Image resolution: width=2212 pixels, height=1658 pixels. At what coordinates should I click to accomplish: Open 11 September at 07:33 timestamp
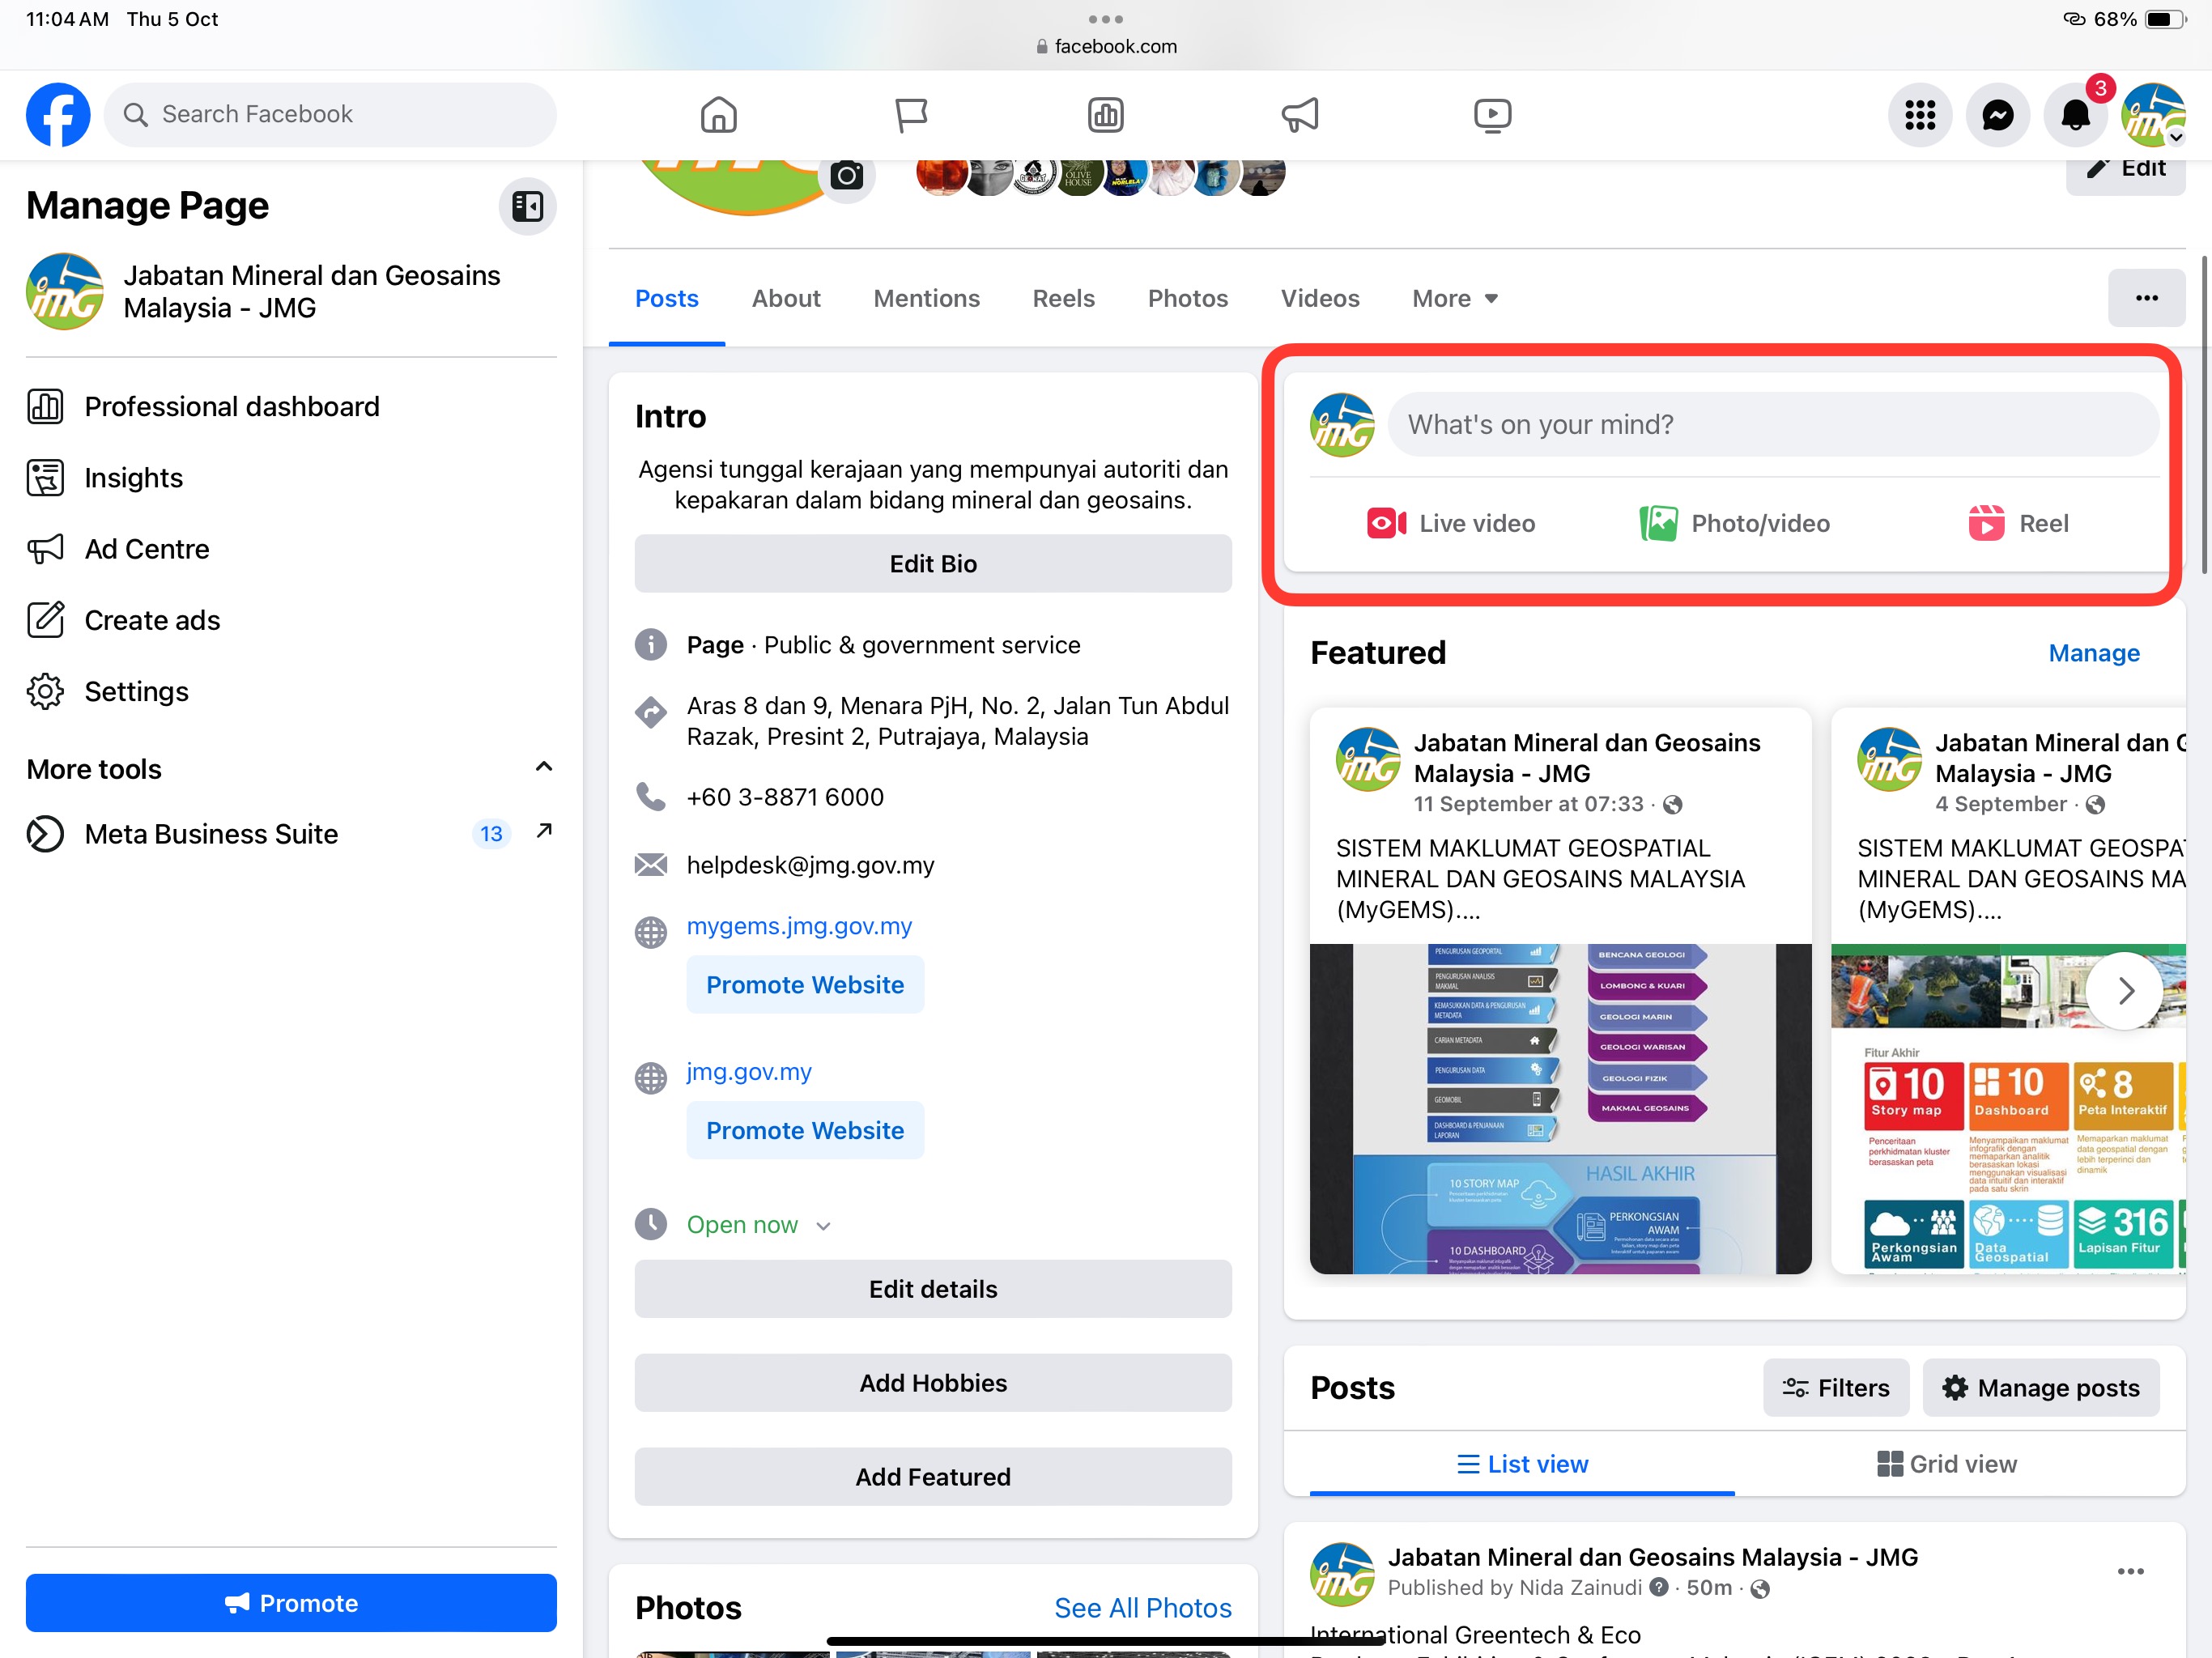(x=1528, y=804)
